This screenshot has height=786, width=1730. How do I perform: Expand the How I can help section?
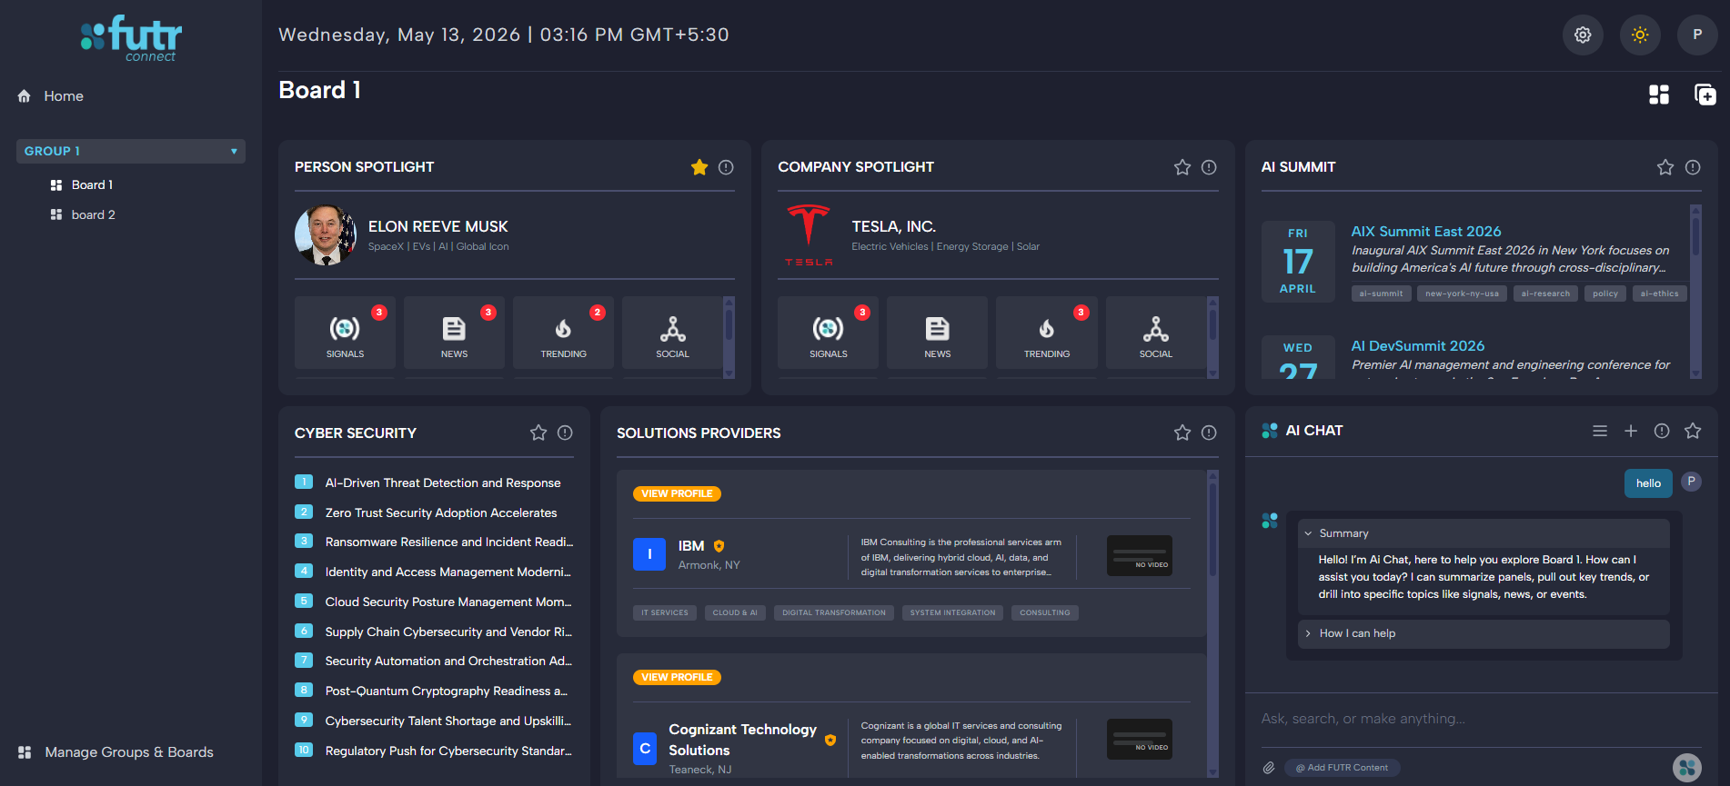tap(1484, 633)
